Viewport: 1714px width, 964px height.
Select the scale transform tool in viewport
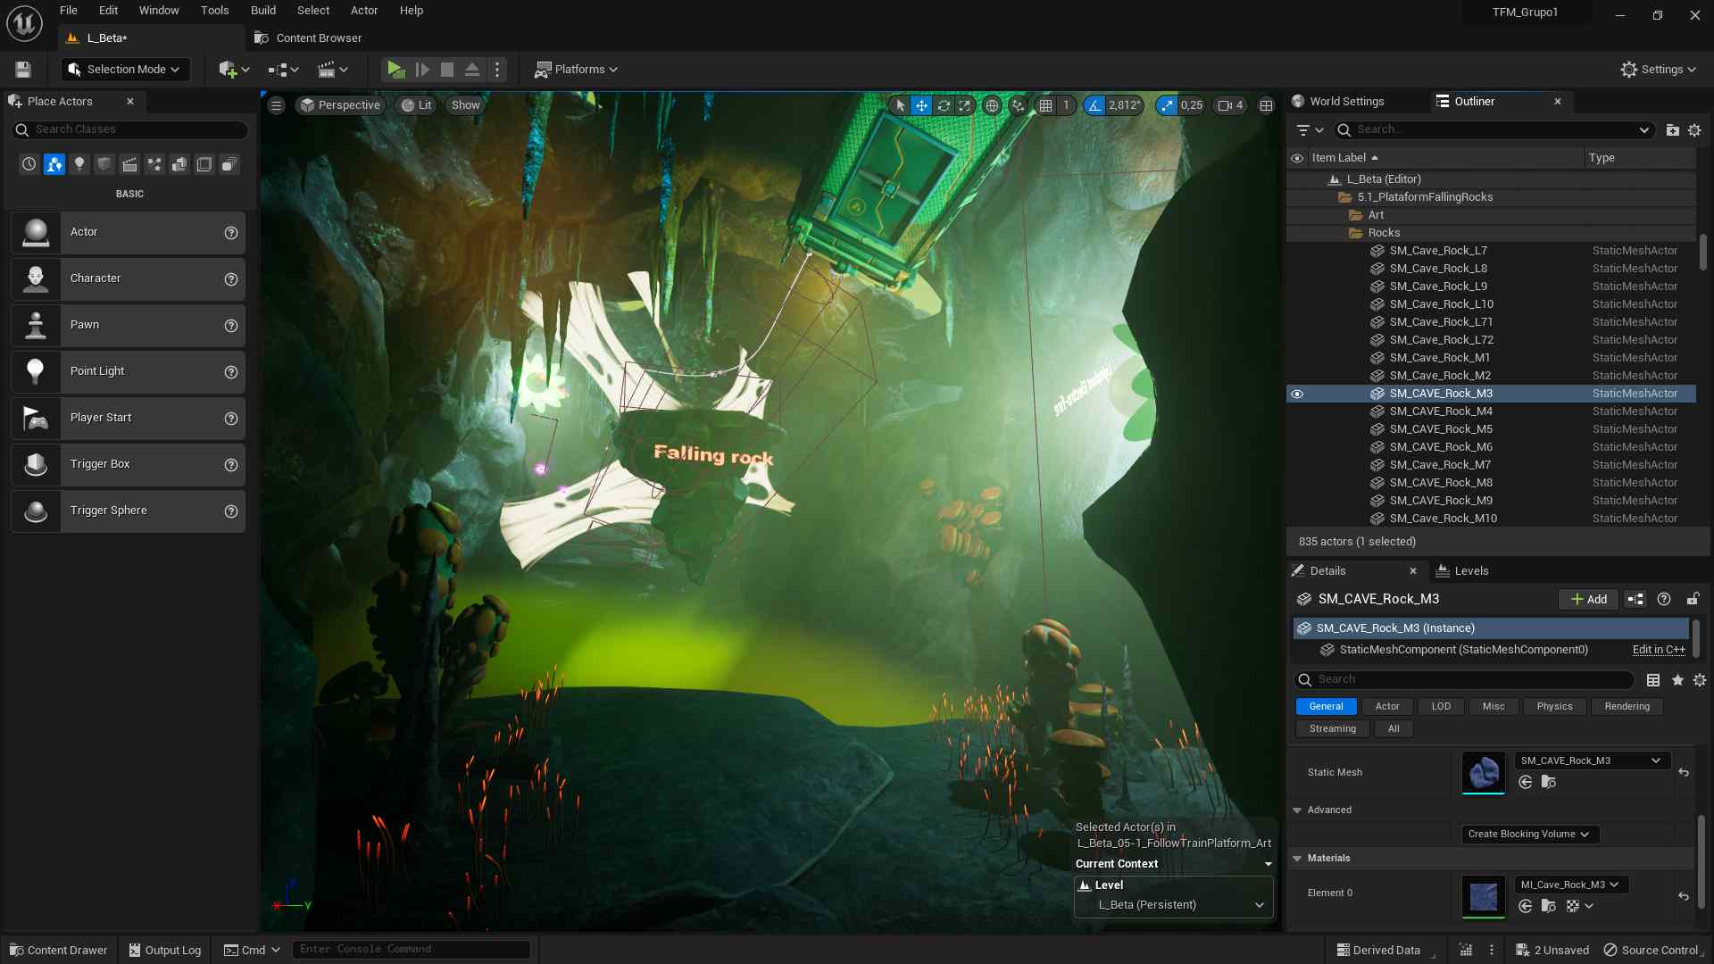pyautogui.click(x=965, y=105)
